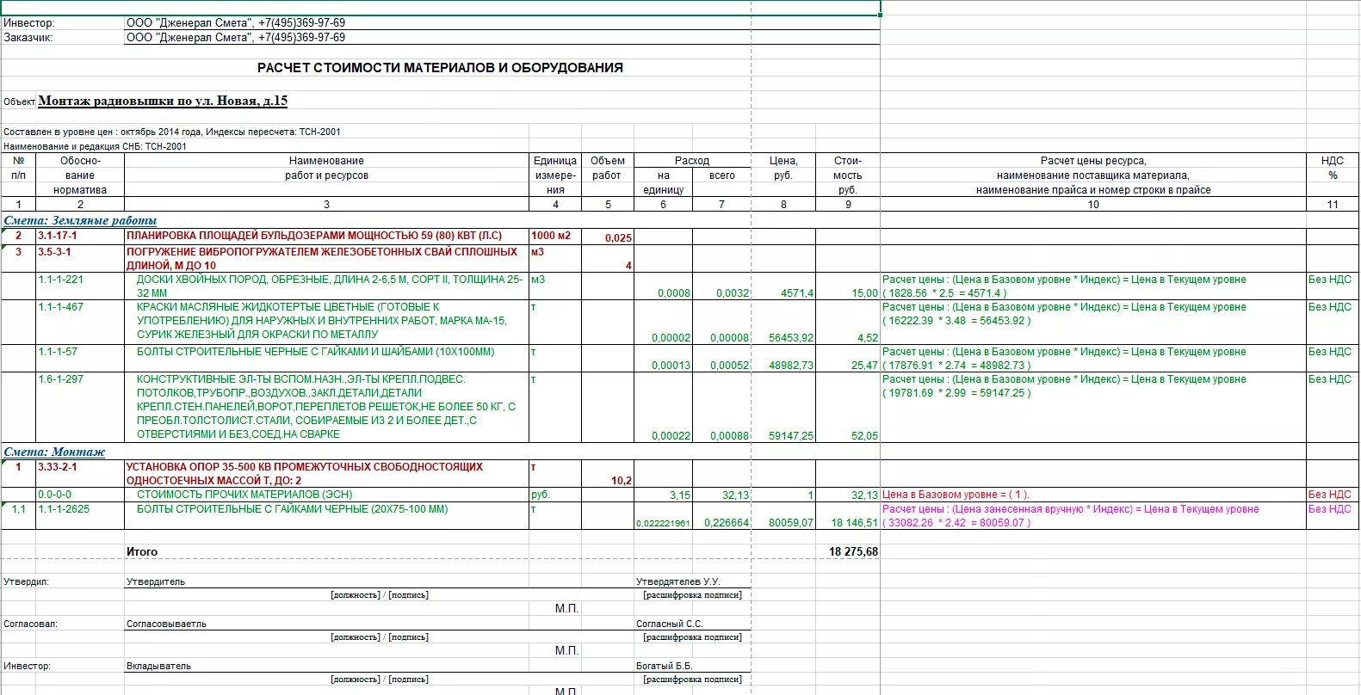Click 'УСТАНОВКА ОПОР 35-500 КВ' work name cell
Image resolution: width=1361 pixels, height=695 pixels.
click(x=326, y=473)
